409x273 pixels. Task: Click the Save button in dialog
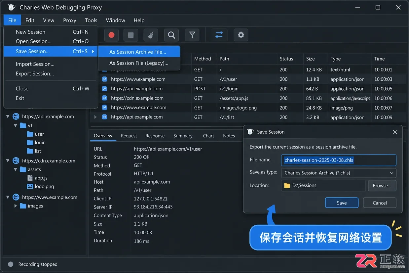pos(342,203)
